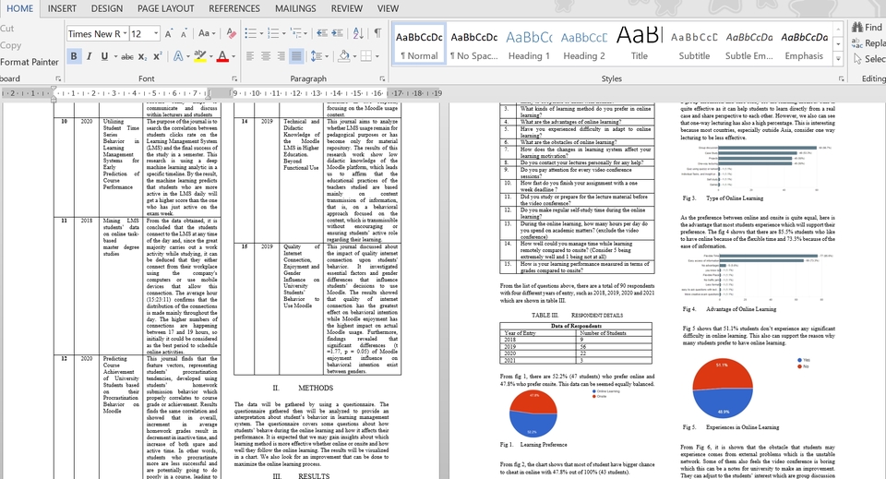The width and height of the screenshot is (886, 479).
Task: Clear all formatting with eraser icon
Action: pos(231,33)
